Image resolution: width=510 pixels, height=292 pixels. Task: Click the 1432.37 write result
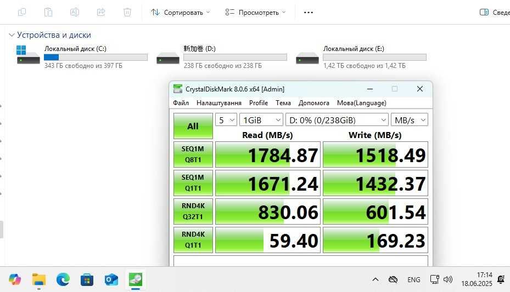click(376, 183)
